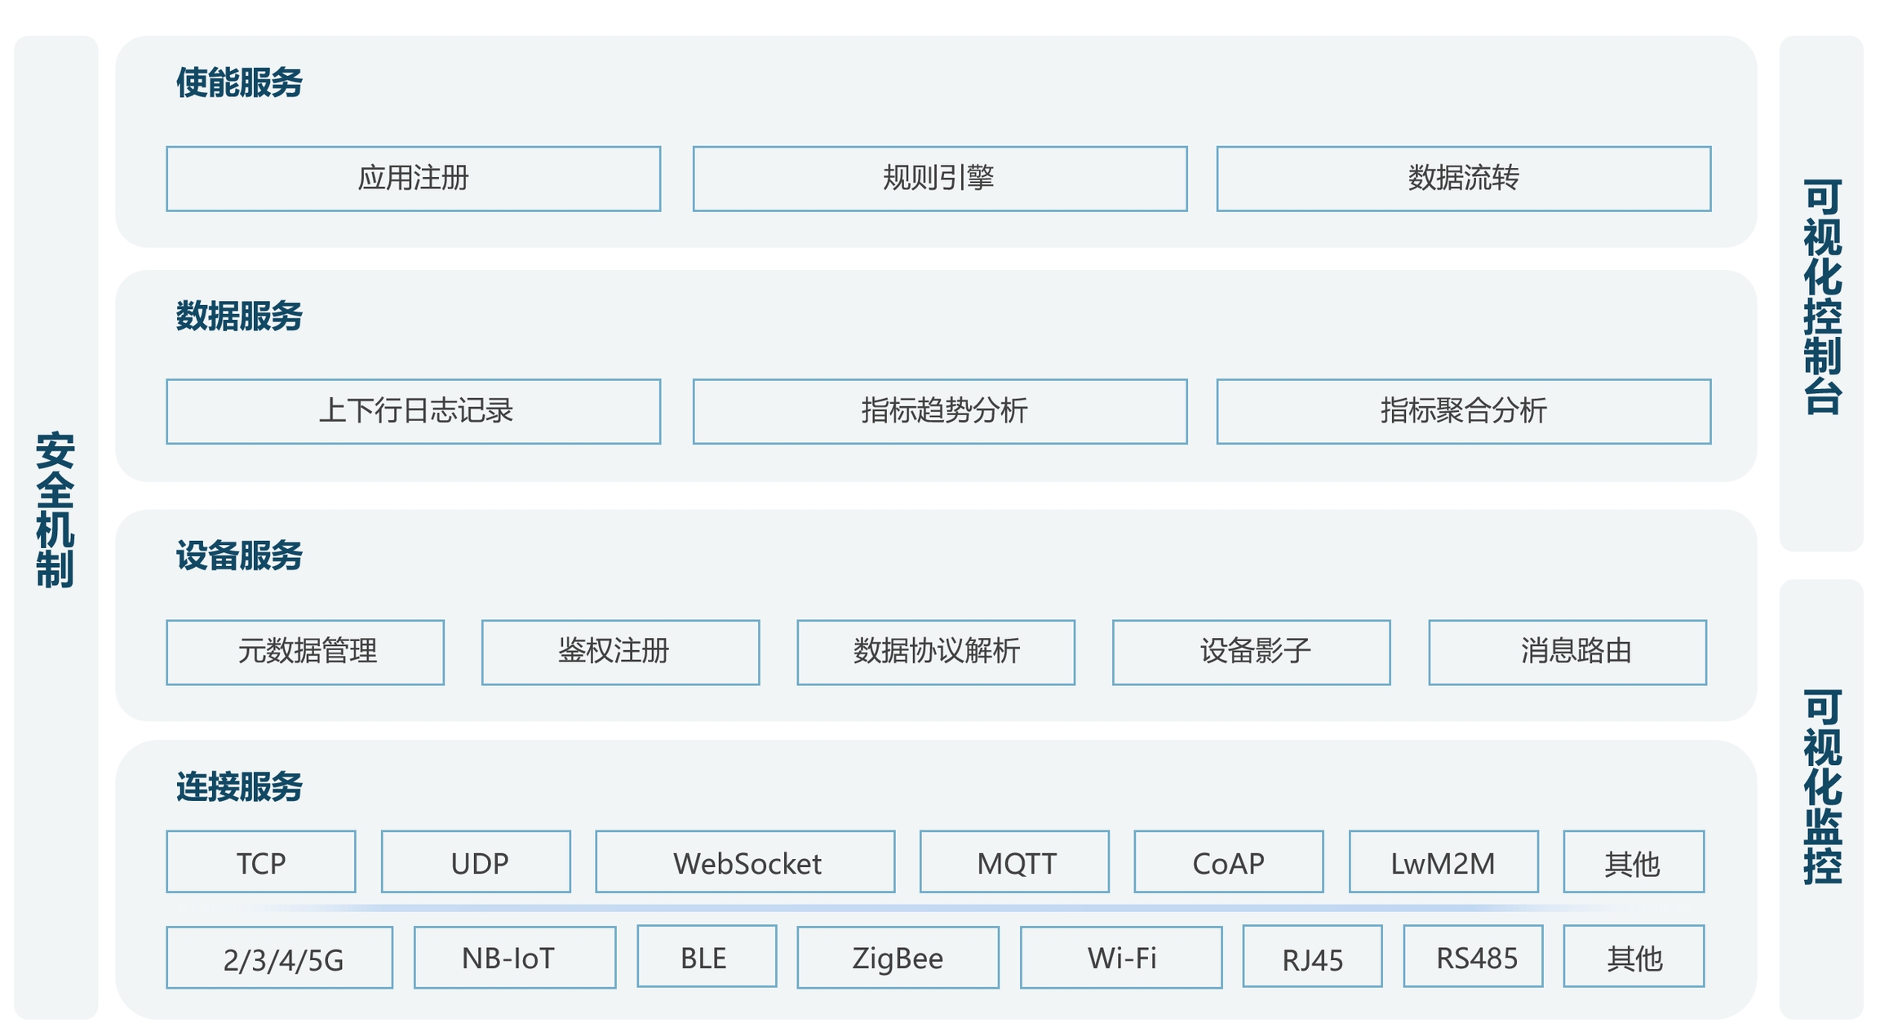Select the TCP protocol box
1880x1036 pixels.
260,862
